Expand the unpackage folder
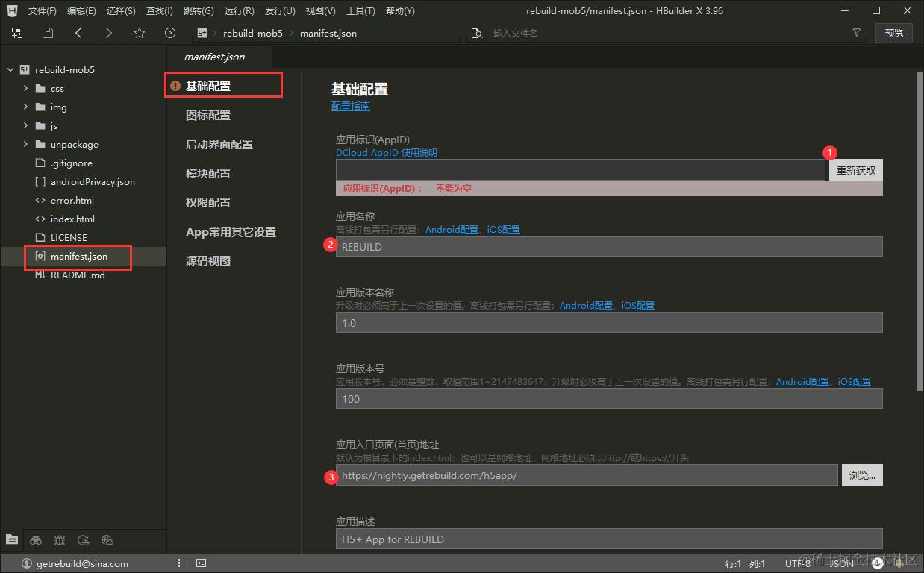The width and height of the screenshot is (924, 573). (25, 144)
